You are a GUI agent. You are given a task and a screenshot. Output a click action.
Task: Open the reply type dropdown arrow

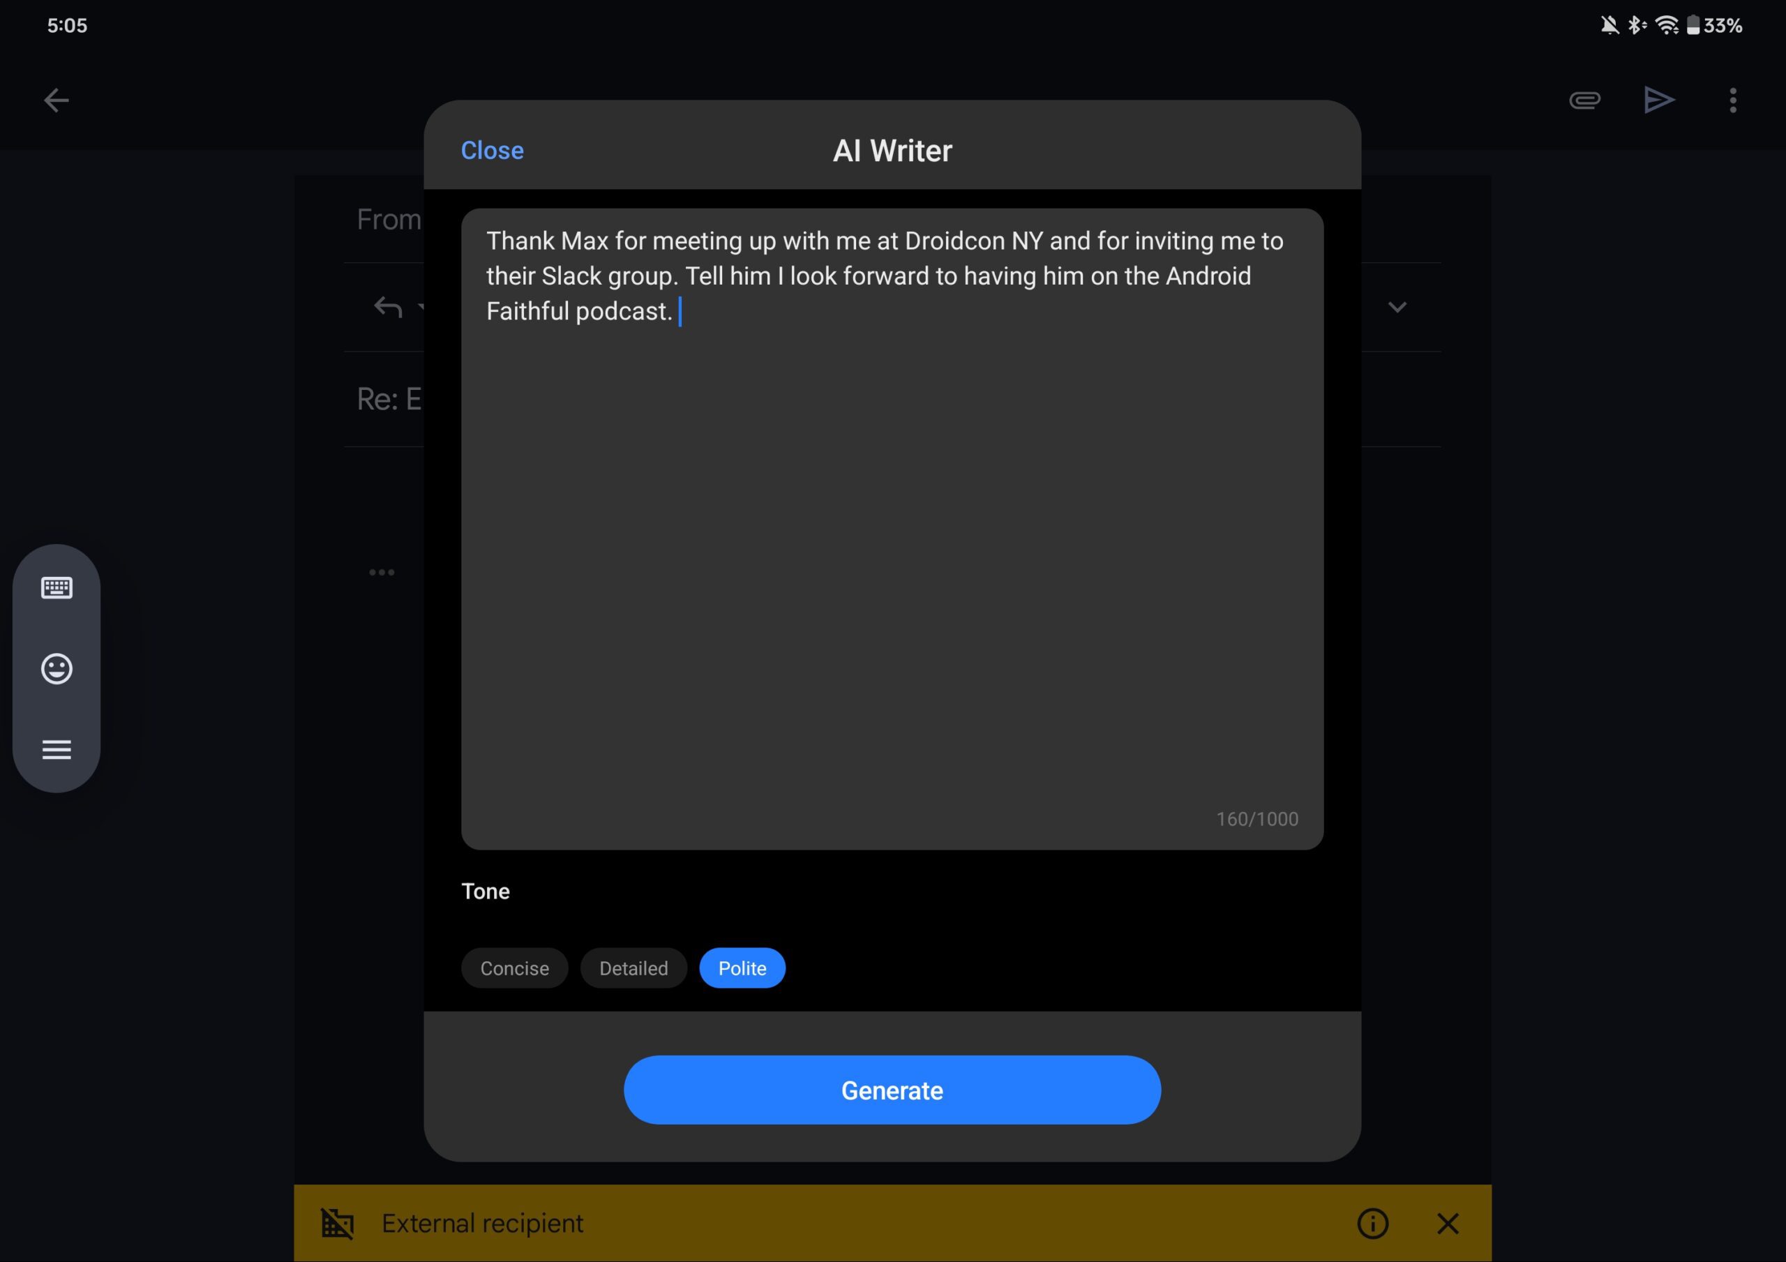(421, 308)
